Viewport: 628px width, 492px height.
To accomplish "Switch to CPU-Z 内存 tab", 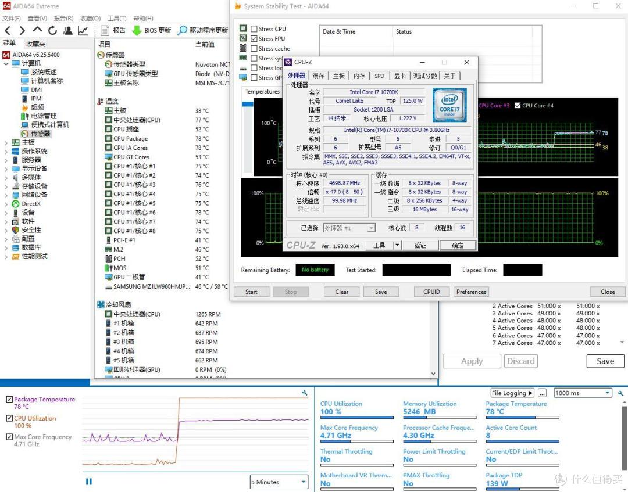I will coord(359,76).
